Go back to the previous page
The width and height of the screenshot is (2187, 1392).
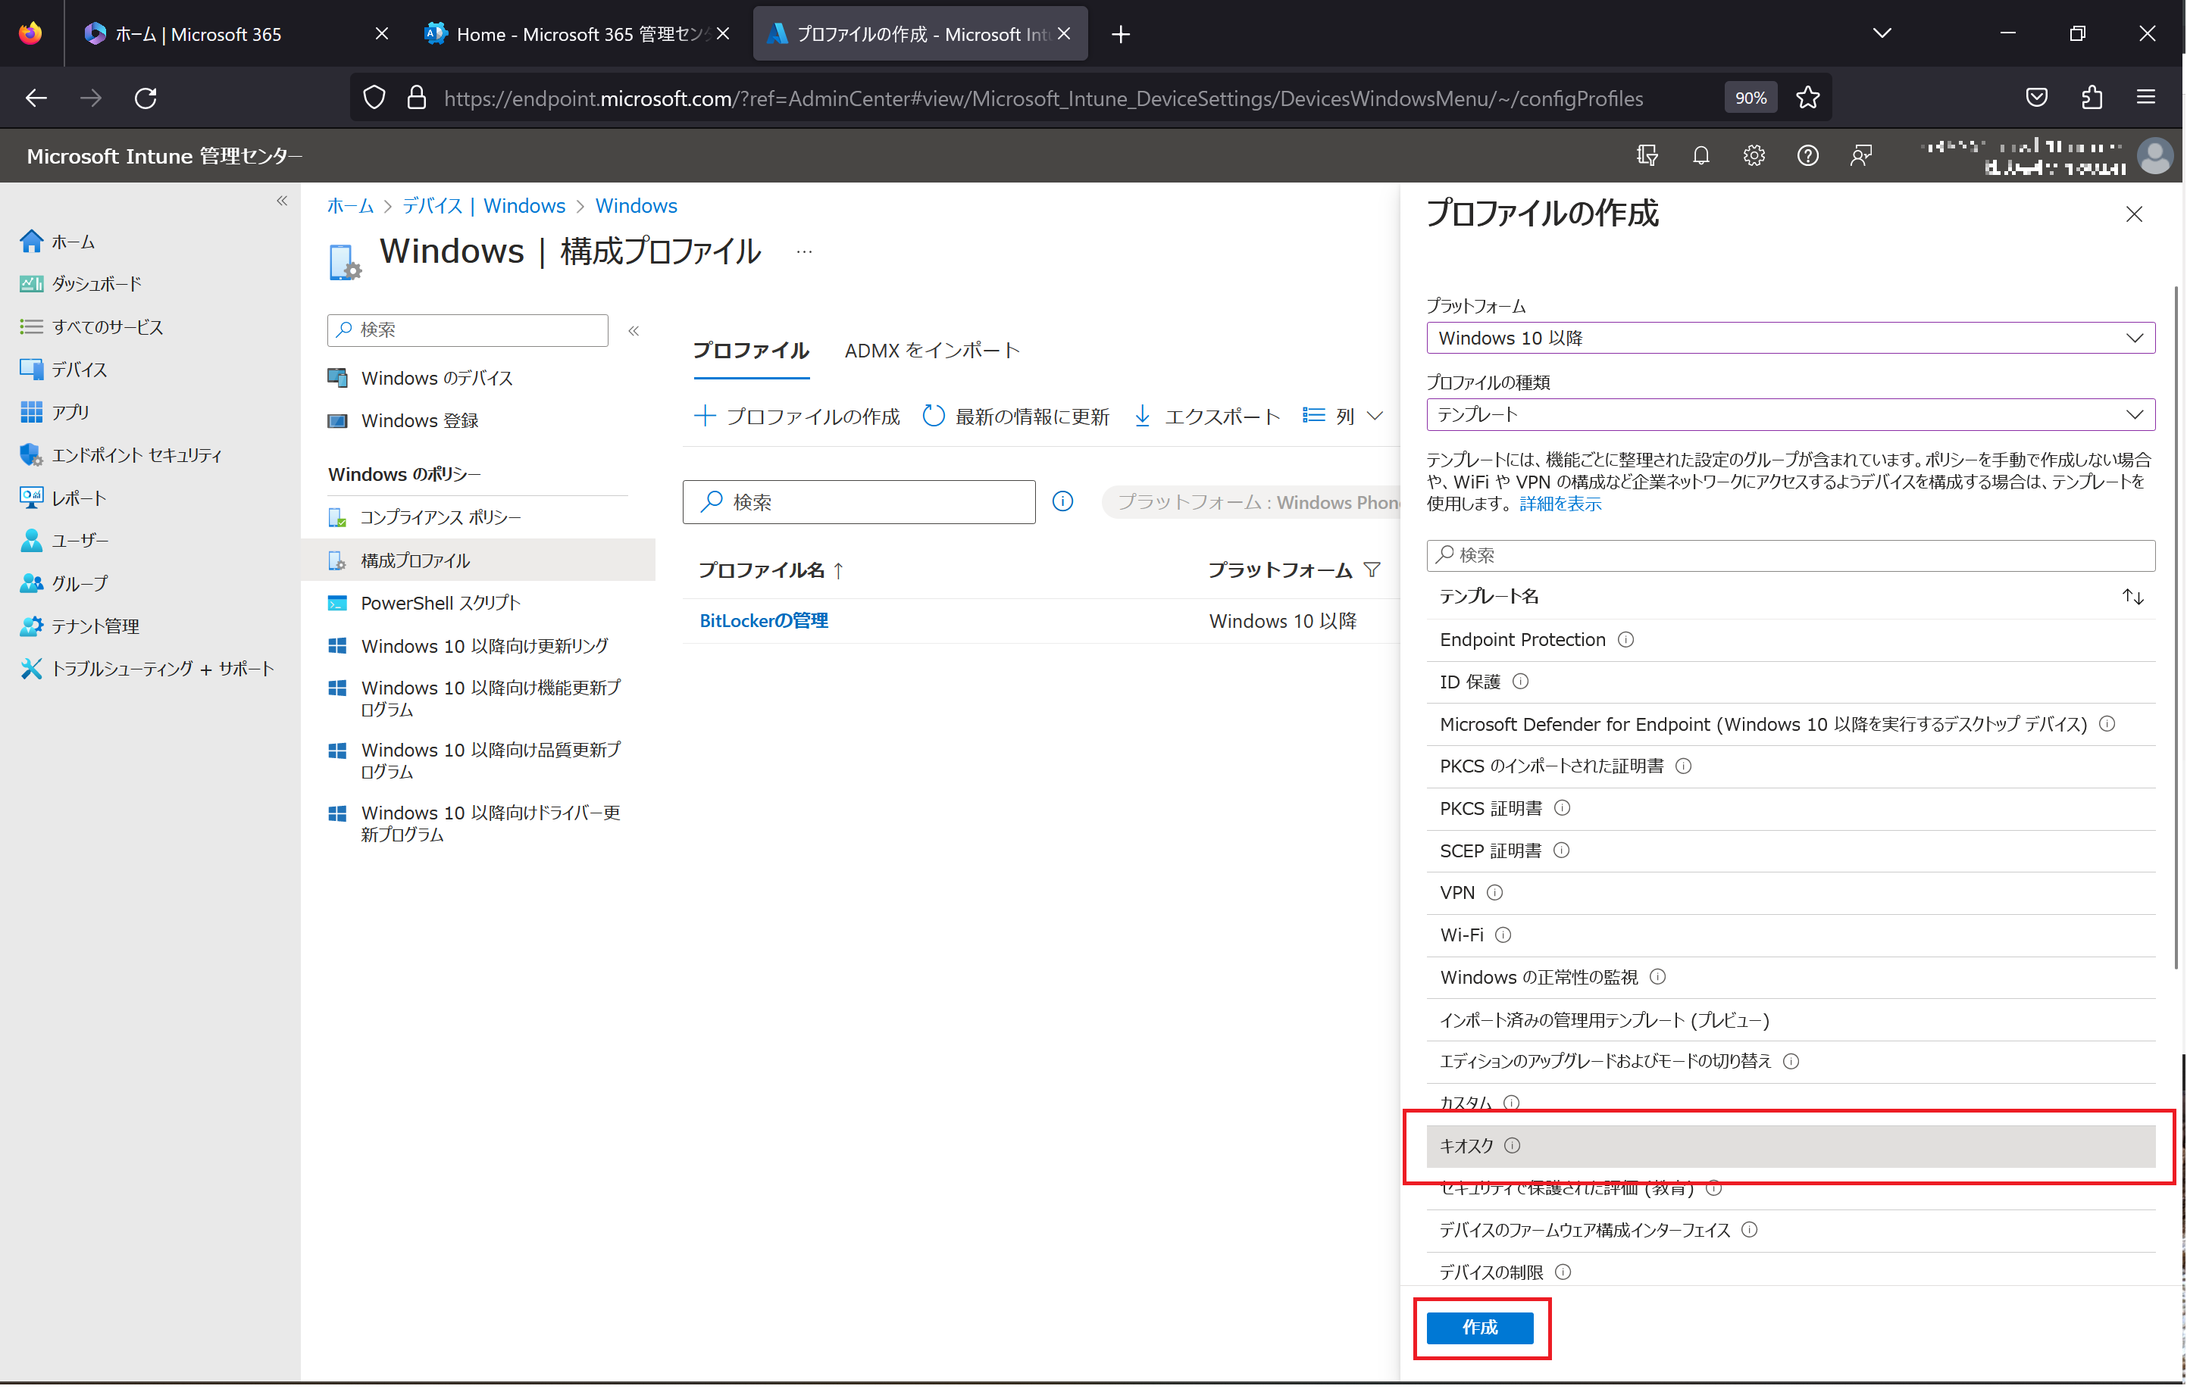click(36, 97)
